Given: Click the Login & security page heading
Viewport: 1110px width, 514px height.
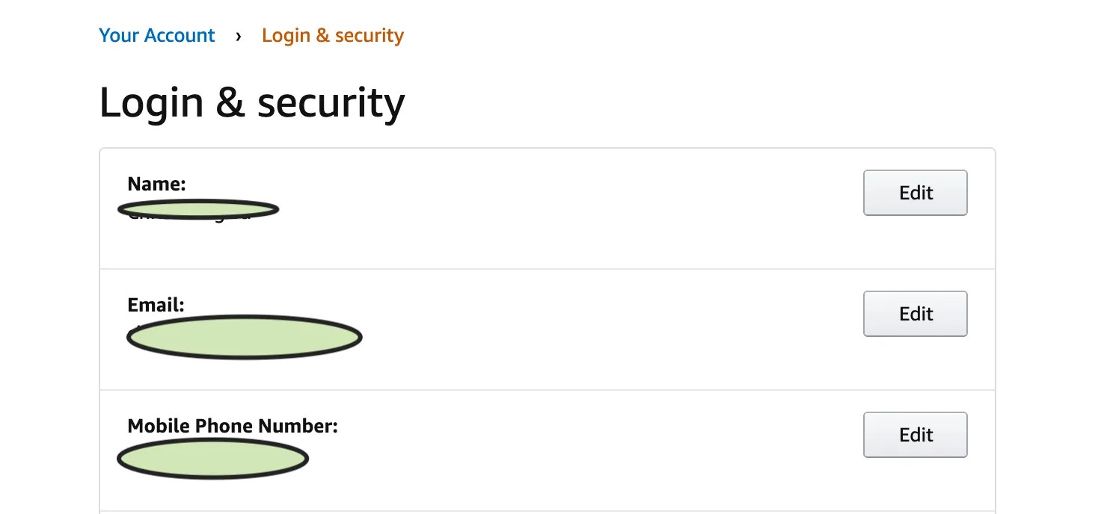Looking at the screenshot, I should coord(251,102).
